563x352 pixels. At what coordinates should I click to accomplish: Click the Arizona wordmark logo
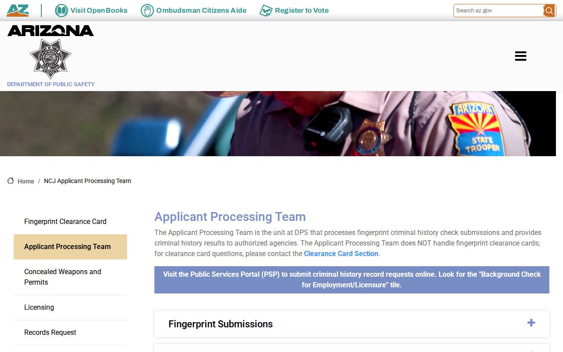(x=51, y=30)
